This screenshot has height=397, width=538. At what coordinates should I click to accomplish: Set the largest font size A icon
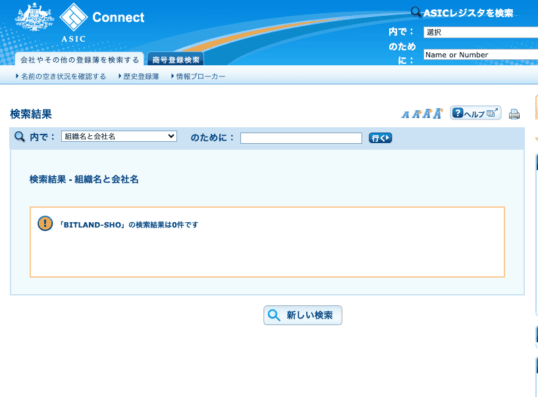click(438, 113)
